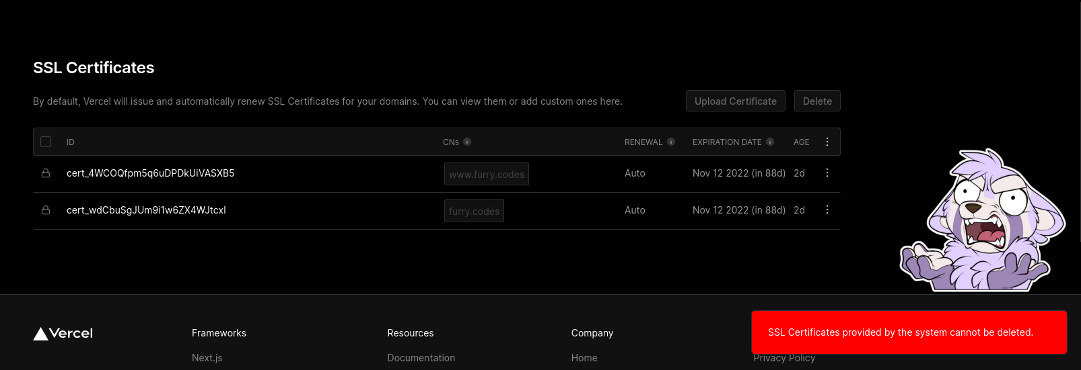Click lock icon for cert_wdCbuSgJUm9i1w6ZX4WJtcxl
The height and width of the screenshot is (370, 1081).
(x=46, y=210)
